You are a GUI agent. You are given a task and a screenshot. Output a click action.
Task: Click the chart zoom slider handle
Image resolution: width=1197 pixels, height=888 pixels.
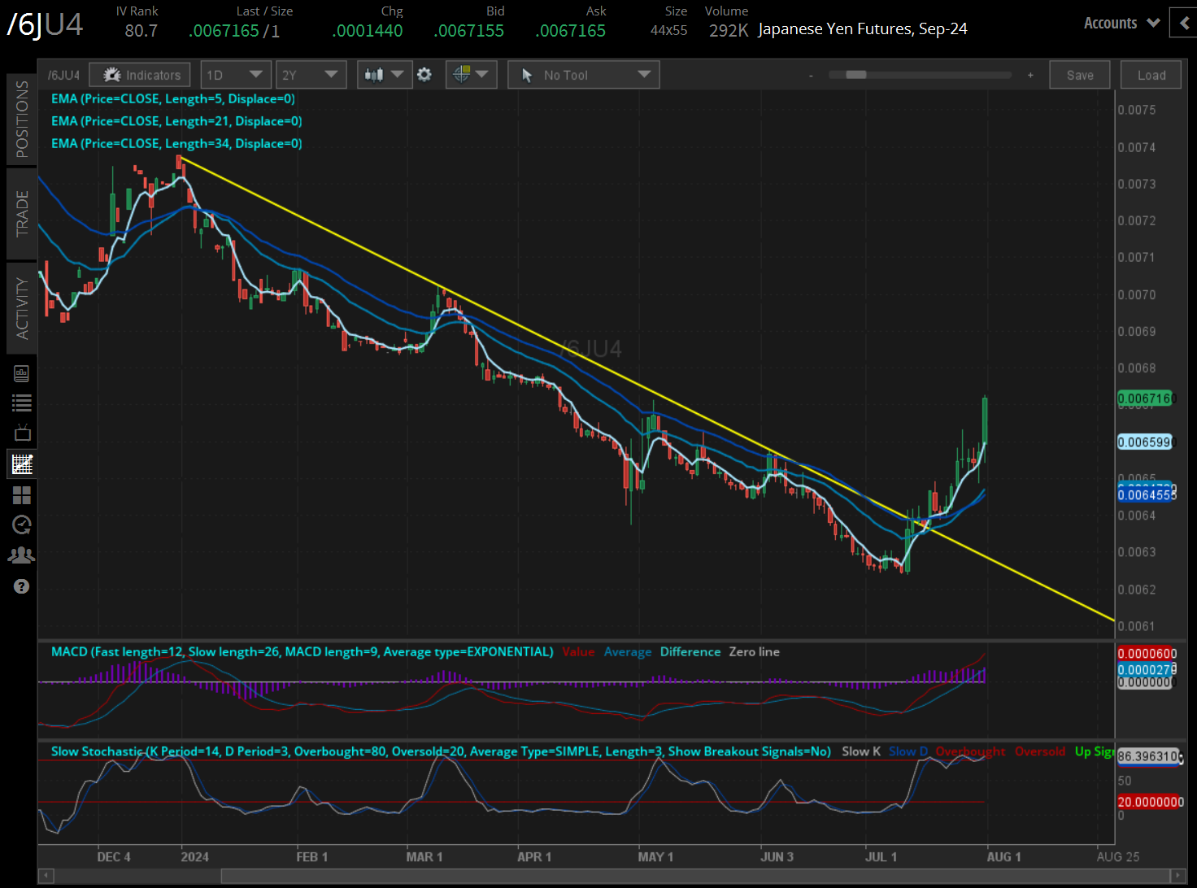(855, 75)
